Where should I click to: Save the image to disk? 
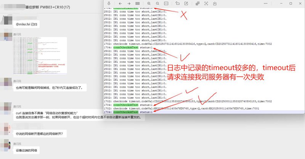[215, 3]
